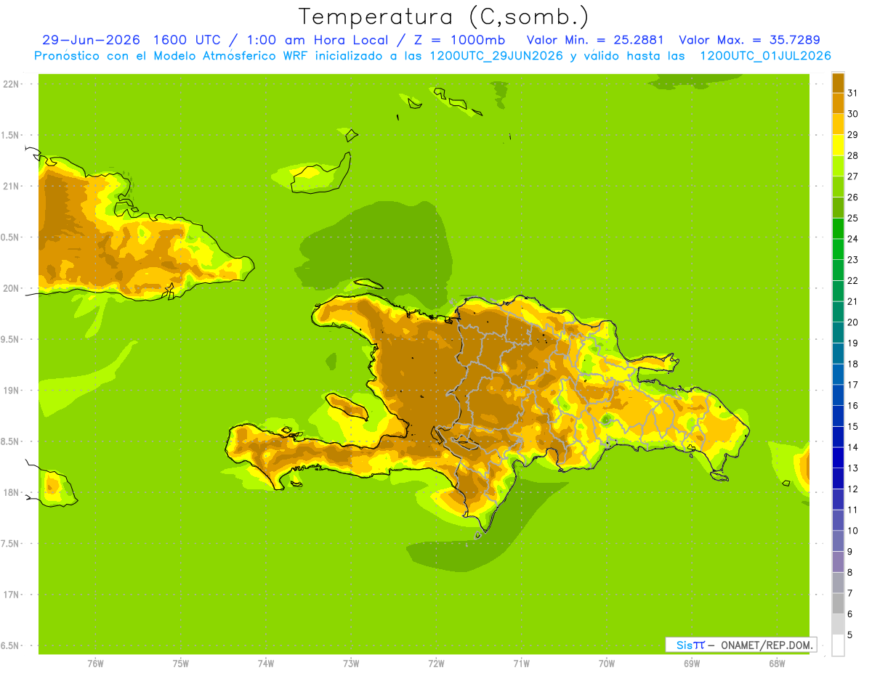The image size is (872, 673).
Task: Click the dark brown swatch above legend 31
Action: coord(838,83)
